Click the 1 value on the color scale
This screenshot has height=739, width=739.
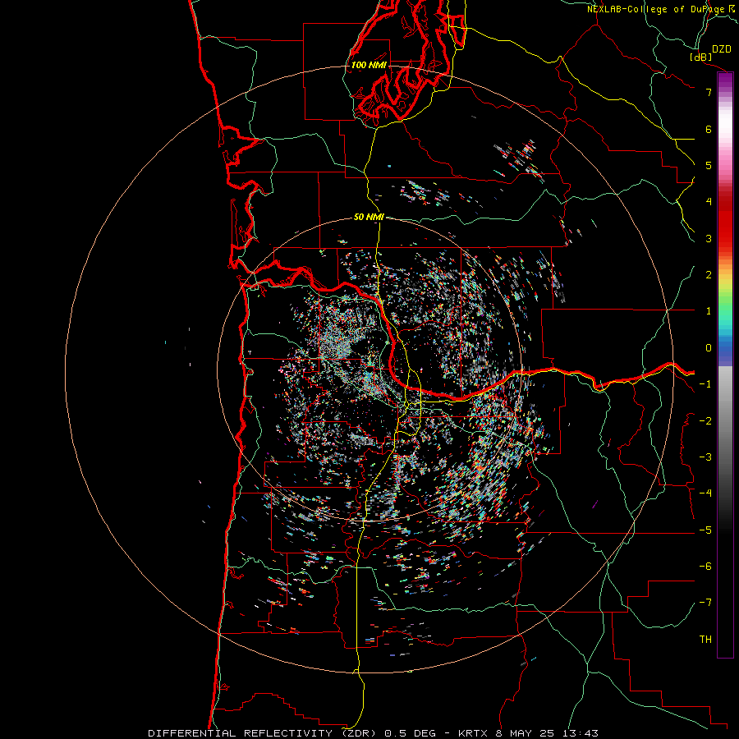(x=709, y=311)
